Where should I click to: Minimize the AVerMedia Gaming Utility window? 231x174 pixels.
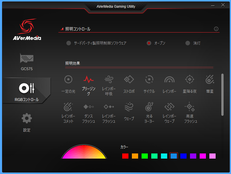click(213, 6)
